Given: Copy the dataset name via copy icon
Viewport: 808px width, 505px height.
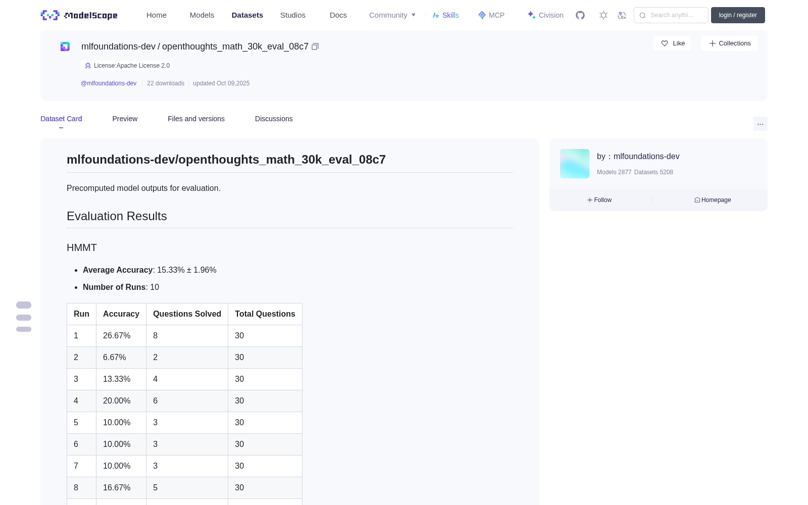Looking at the screenshot, I should pos(315,46).
